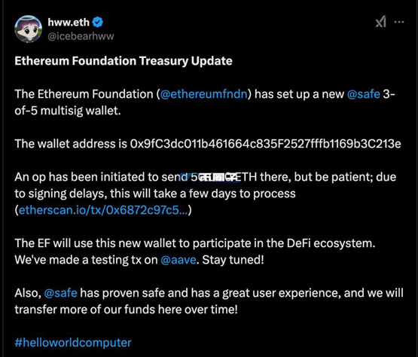Open the etherscan.io transaction link
This screenshot has height=357, width=418.
click(103, 210)
